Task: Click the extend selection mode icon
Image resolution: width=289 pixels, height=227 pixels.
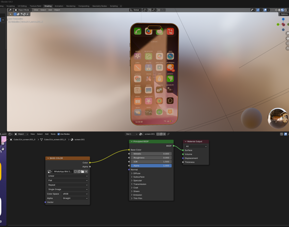Action: coord(18,14)
